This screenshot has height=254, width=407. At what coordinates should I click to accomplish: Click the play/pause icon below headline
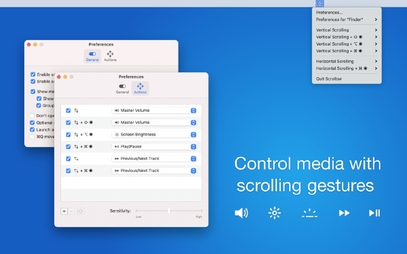pos(374,213)
